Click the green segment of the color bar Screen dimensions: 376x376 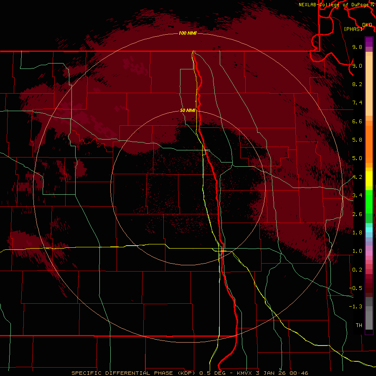click(369, 202)
